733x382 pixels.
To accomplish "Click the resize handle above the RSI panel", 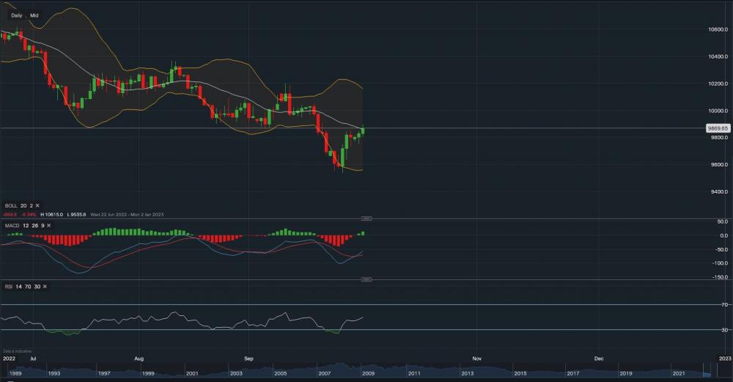I will [x=367, y=279].
